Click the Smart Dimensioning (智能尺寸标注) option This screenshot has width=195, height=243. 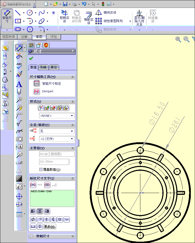click(47, 84)
